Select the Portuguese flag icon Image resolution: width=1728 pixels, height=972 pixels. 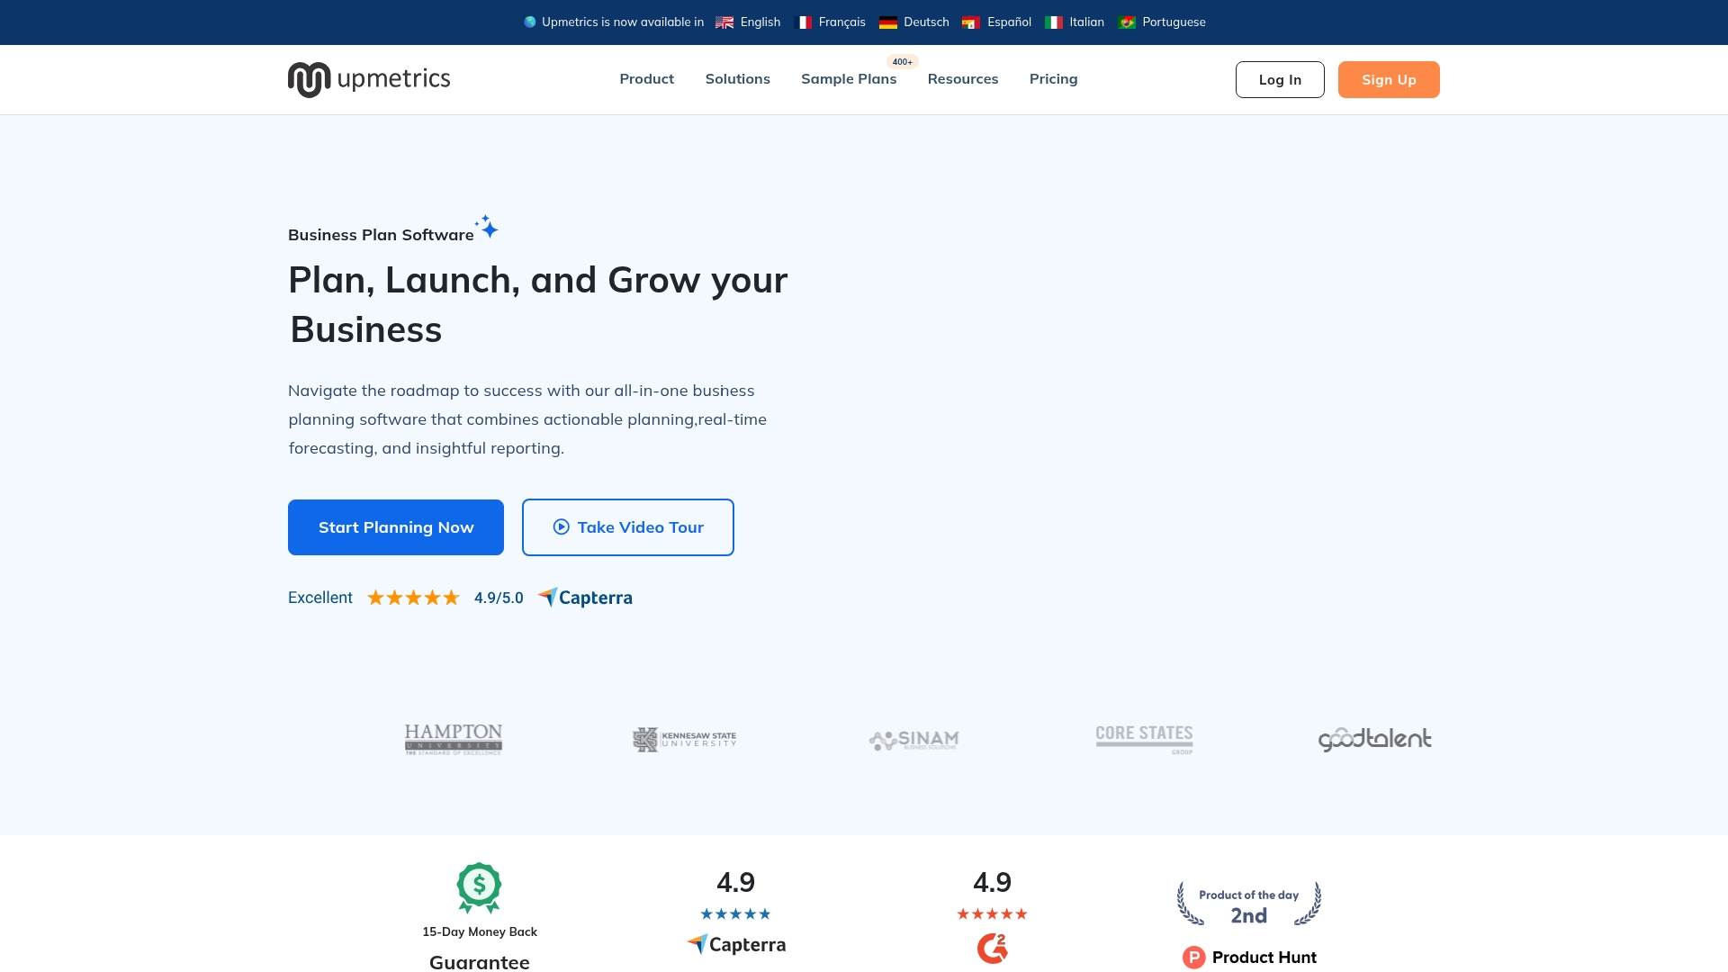(1126, 22)
